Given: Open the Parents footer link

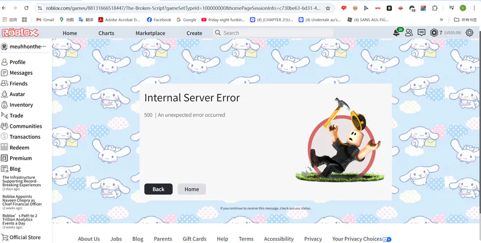Looking at the screenshot, I should (163, 239).
